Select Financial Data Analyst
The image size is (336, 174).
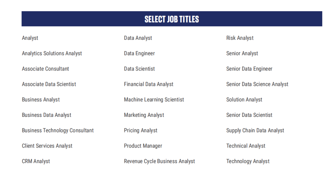coord(148,84)
